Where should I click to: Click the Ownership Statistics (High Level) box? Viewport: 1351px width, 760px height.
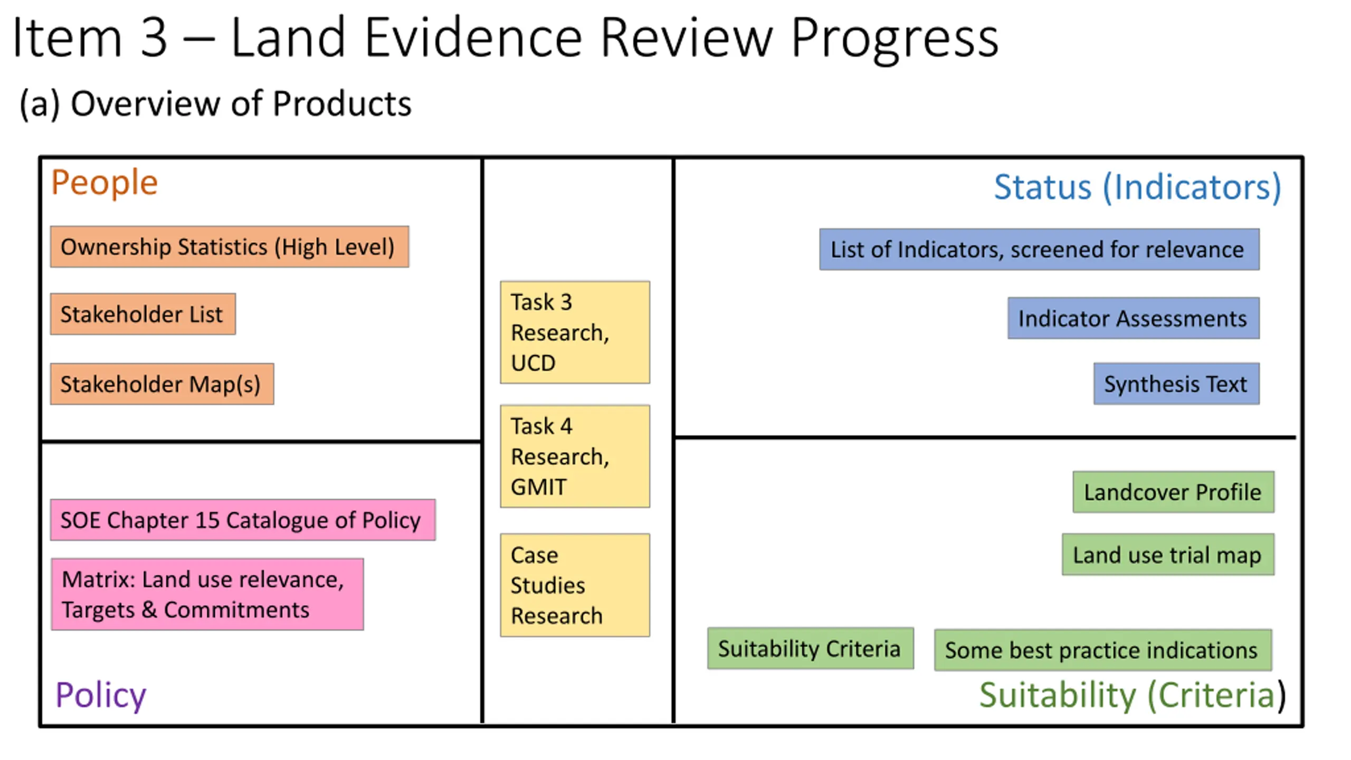coord(229,247)
